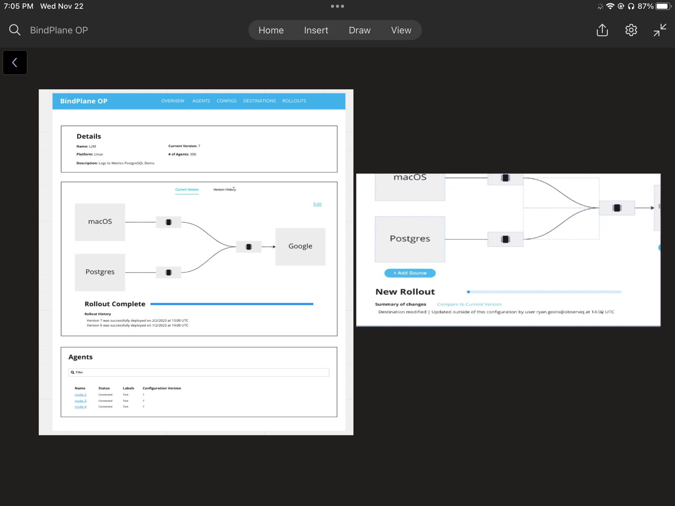
Task: Select the View tab
Action: pyautogui.click(x=401, y=30)
